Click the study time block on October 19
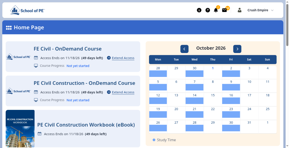The height and width of the screenshot is (148, 289). (158, 114)
